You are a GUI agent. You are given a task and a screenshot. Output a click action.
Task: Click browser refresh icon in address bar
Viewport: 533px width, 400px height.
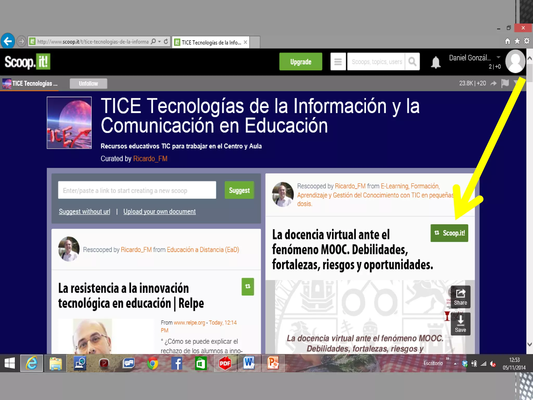coord(166,42)
